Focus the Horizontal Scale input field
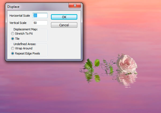Screen dimensions: 161x113 tap(40, 16)
